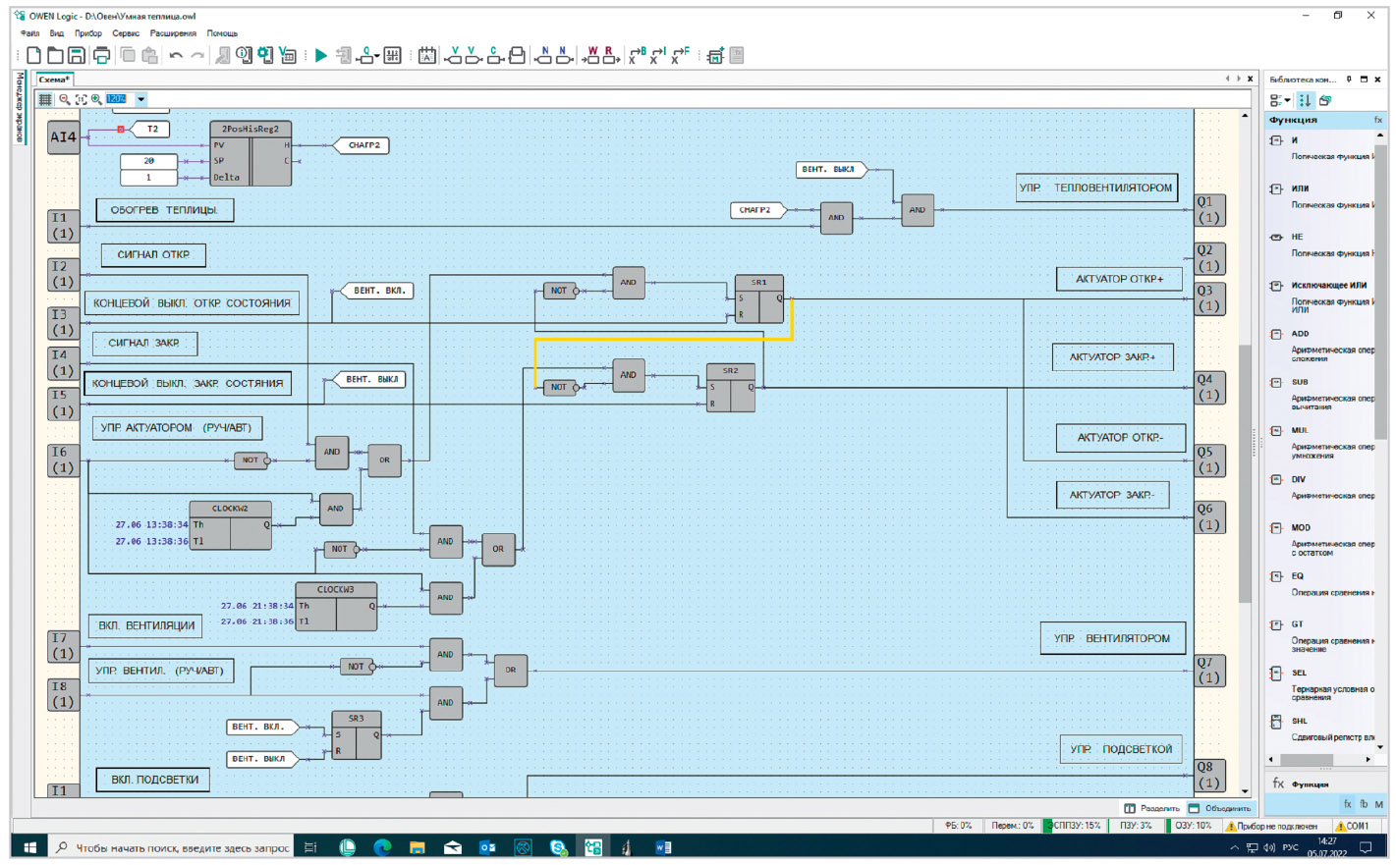
Task: Click the green simulation start (play) icon
Action: (320, 56)
